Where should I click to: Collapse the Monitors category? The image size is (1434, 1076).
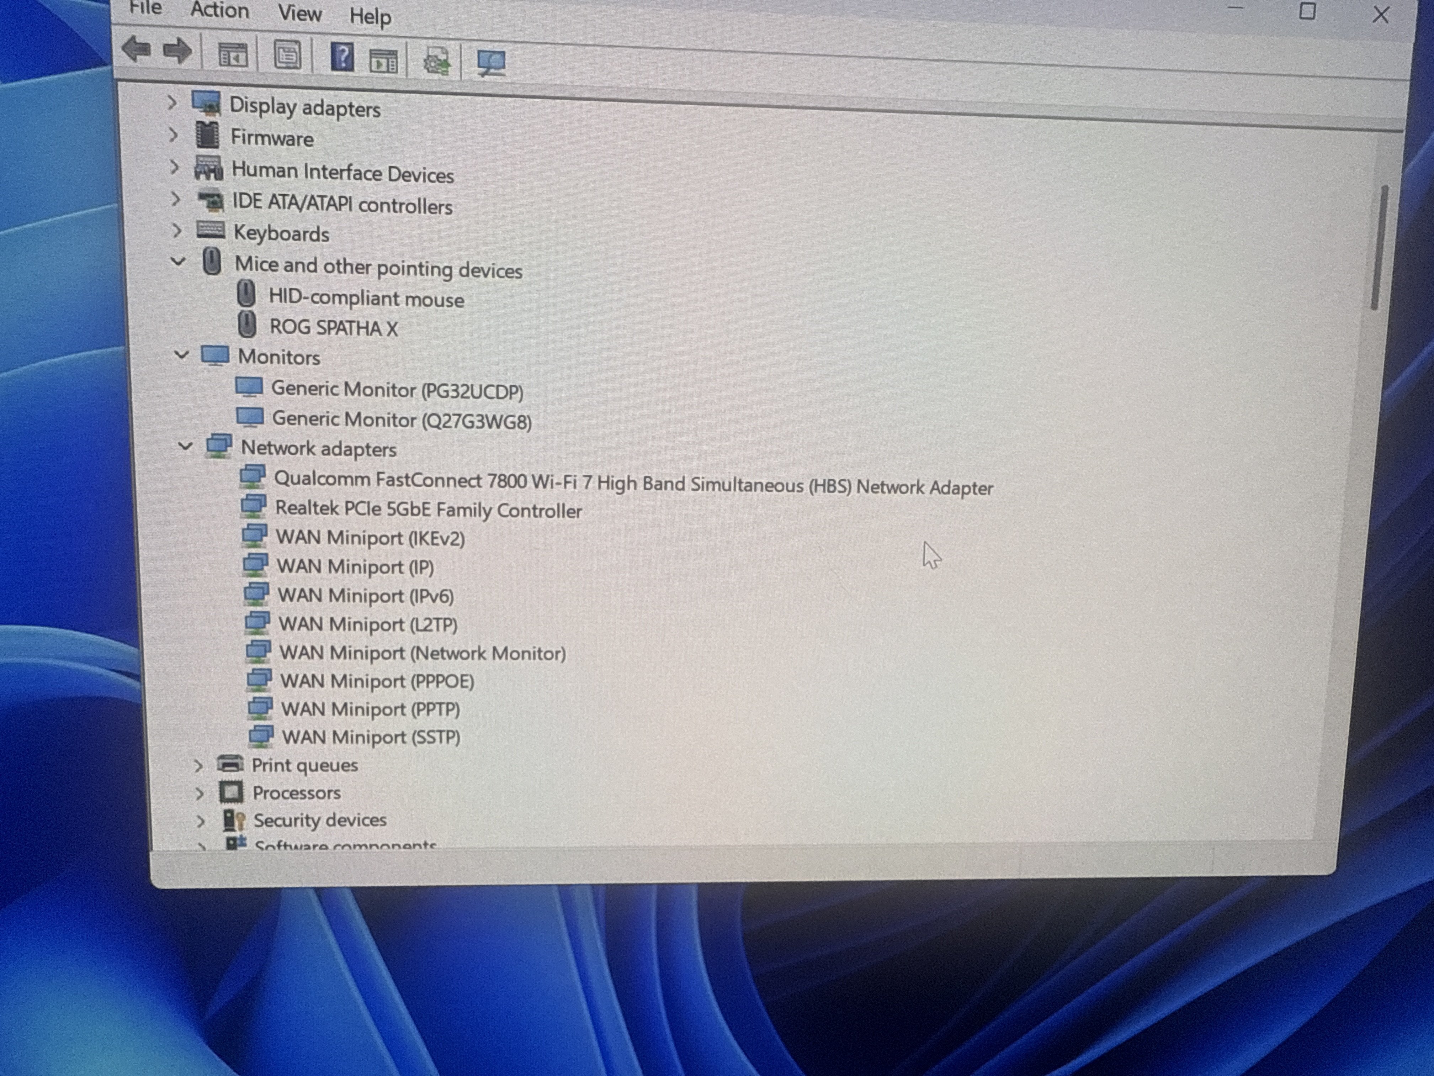pos(181,355)
